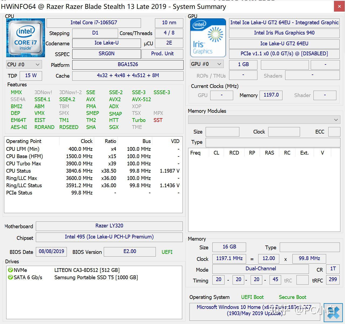
Task: Select the Ring/LLC Status row
Action: pos(93,185)
